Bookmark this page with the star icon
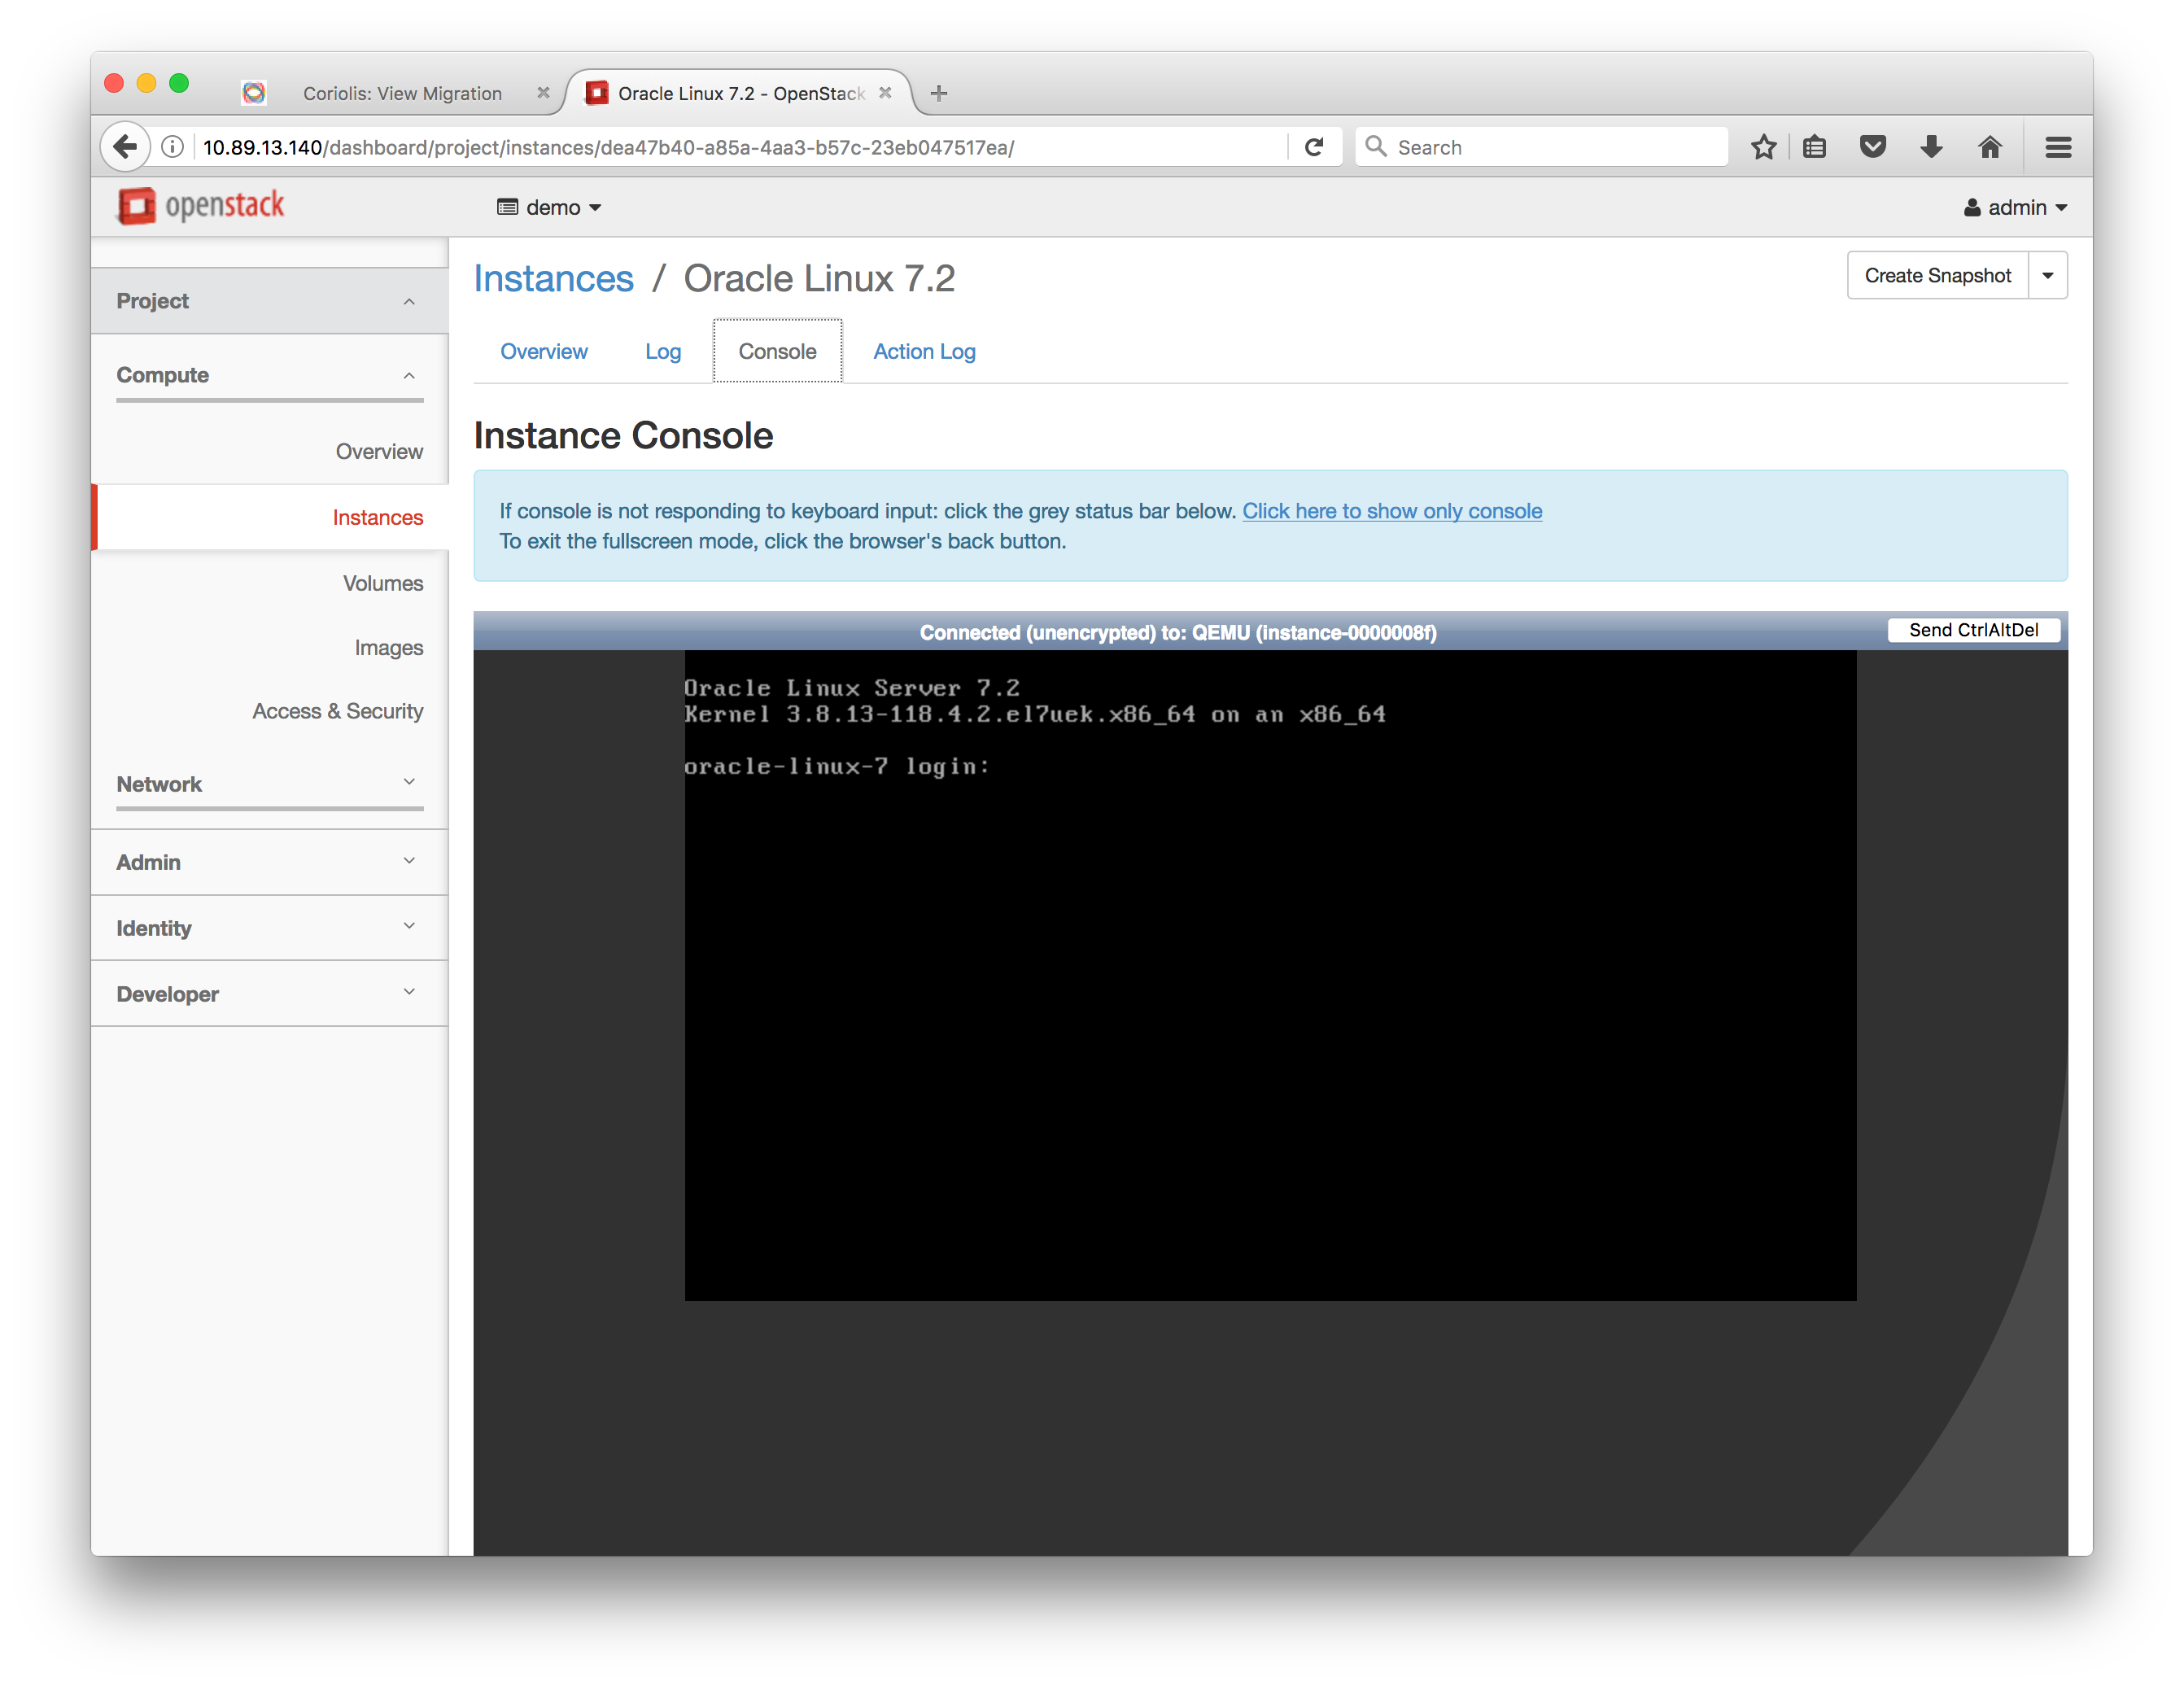 pos(1763,146)
